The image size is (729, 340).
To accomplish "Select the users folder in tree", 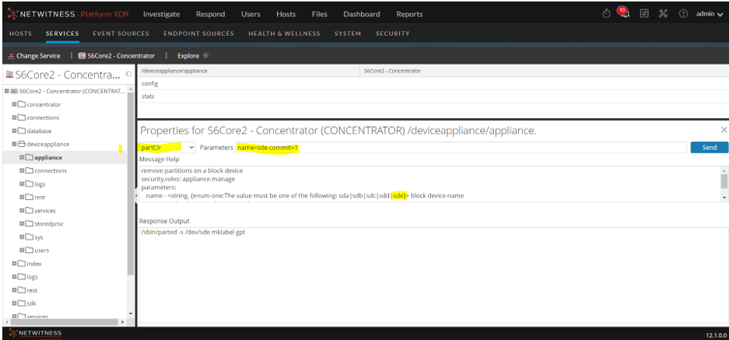I will tap(42, 251).
